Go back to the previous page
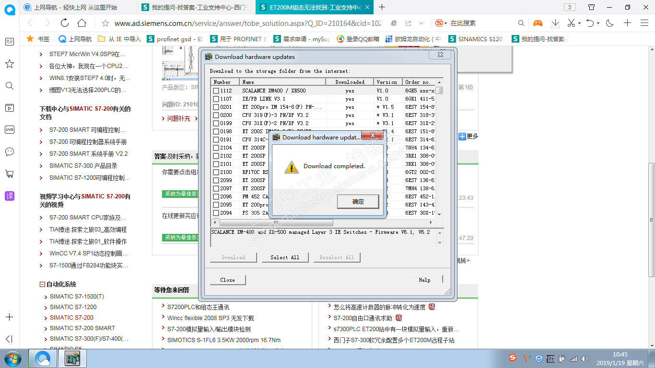Screen dimensions: 655x368 click(x=31, y=23)
